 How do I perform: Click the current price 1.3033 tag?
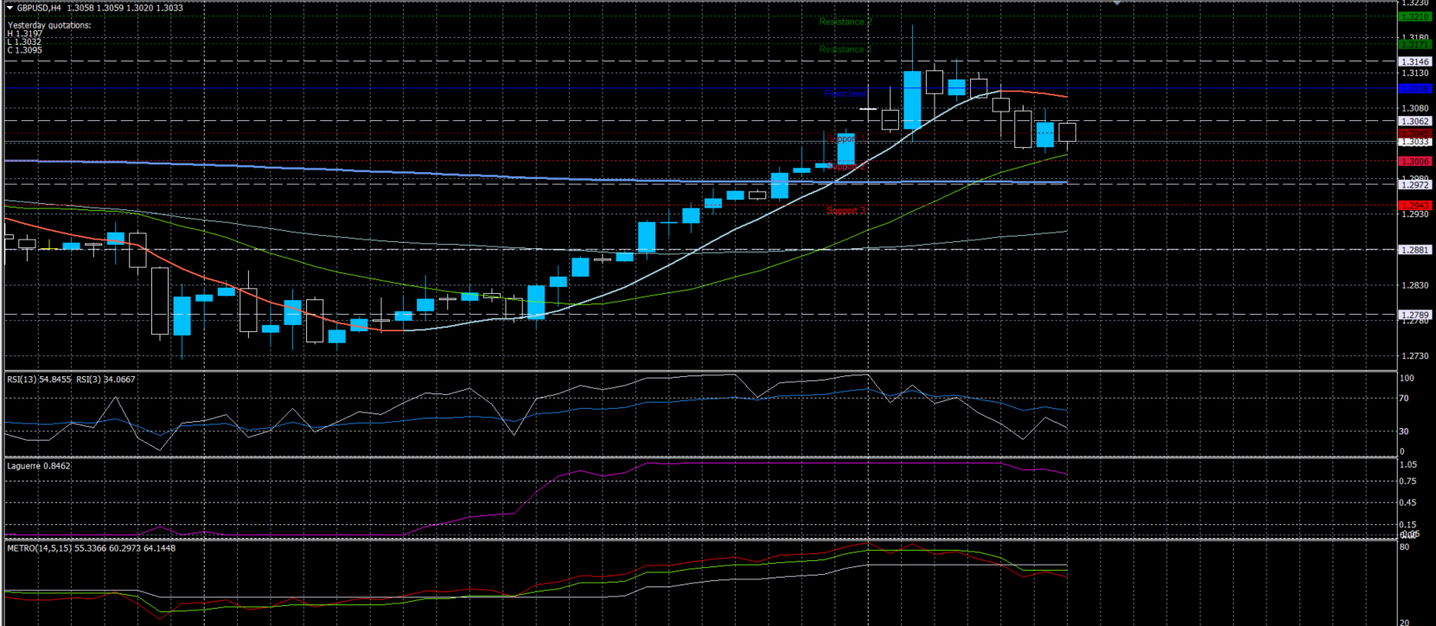pyautogui.click(x=1415, y=142)
